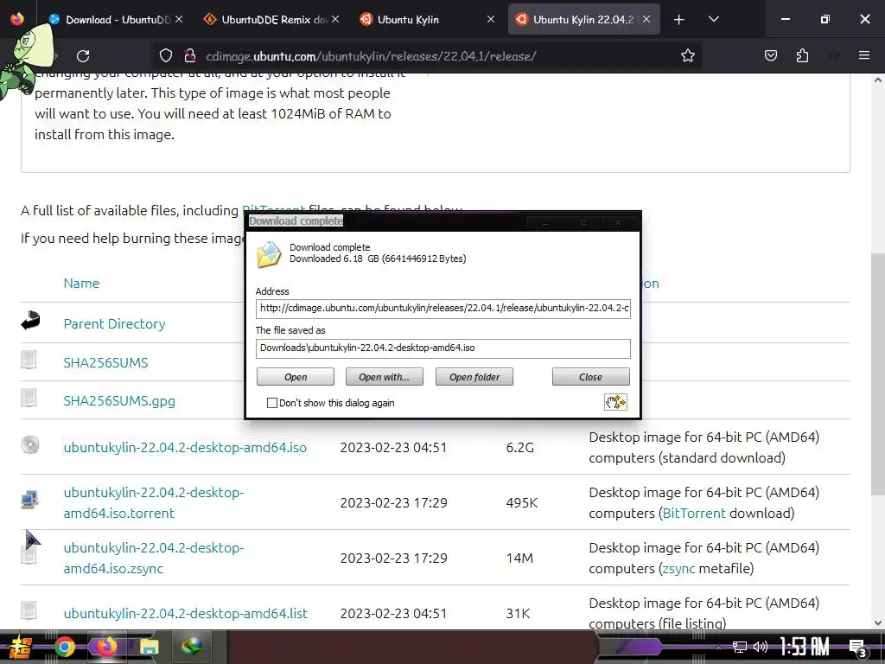This screenshot has width=885, height=664.
Task: Open the Firefox extensions puzzle icon
Action: (x=802, y=55)
